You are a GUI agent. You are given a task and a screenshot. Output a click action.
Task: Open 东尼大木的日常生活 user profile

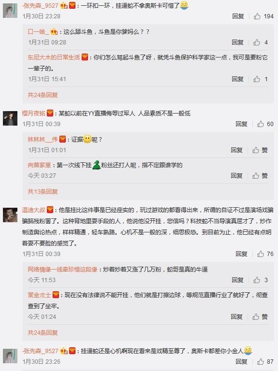(x=54, y=57)
